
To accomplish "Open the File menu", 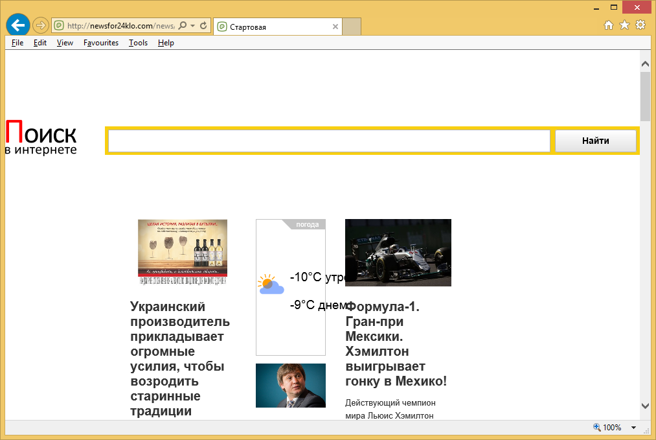I will [x=17, y=43].
